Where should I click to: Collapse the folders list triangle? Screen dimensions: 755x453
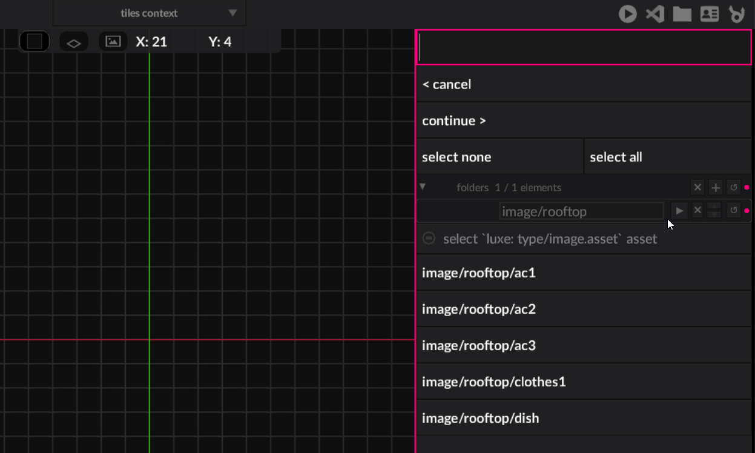pyautogui.click(x=423, y=187)
